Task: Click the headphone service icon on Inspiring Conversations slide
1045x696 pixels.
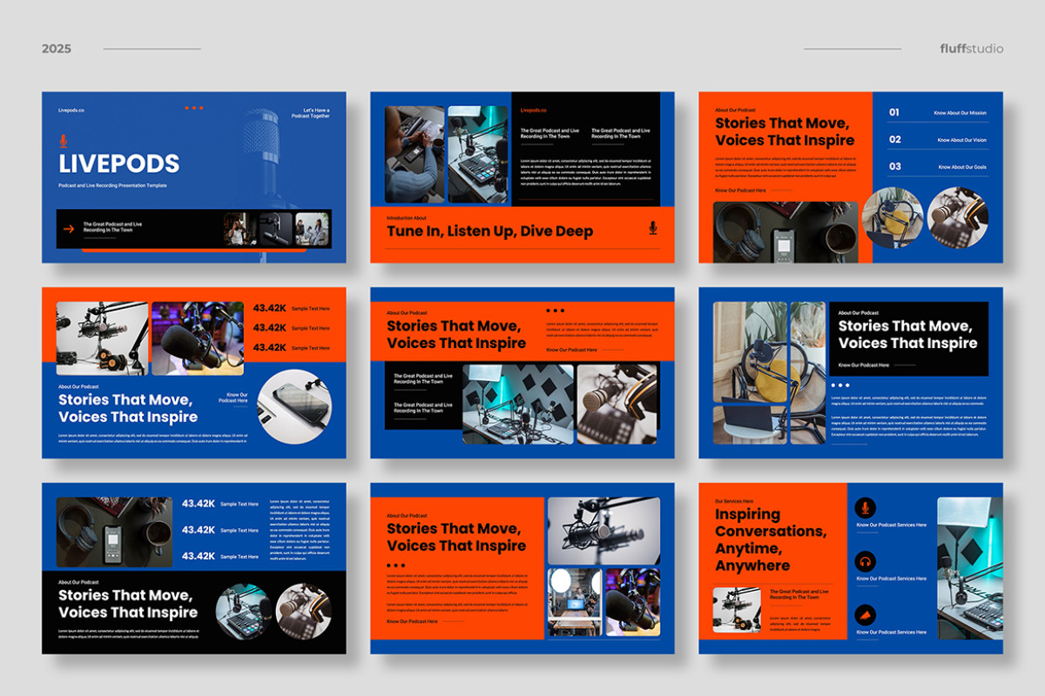Action: (866, 561)
